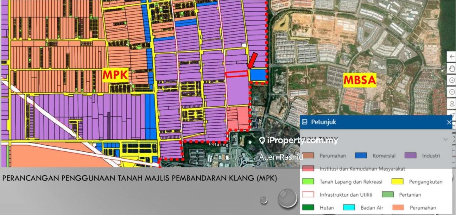Click the navigation arrow icon
456x215 pixels.
pyautogui.click(x=452, y=115)
